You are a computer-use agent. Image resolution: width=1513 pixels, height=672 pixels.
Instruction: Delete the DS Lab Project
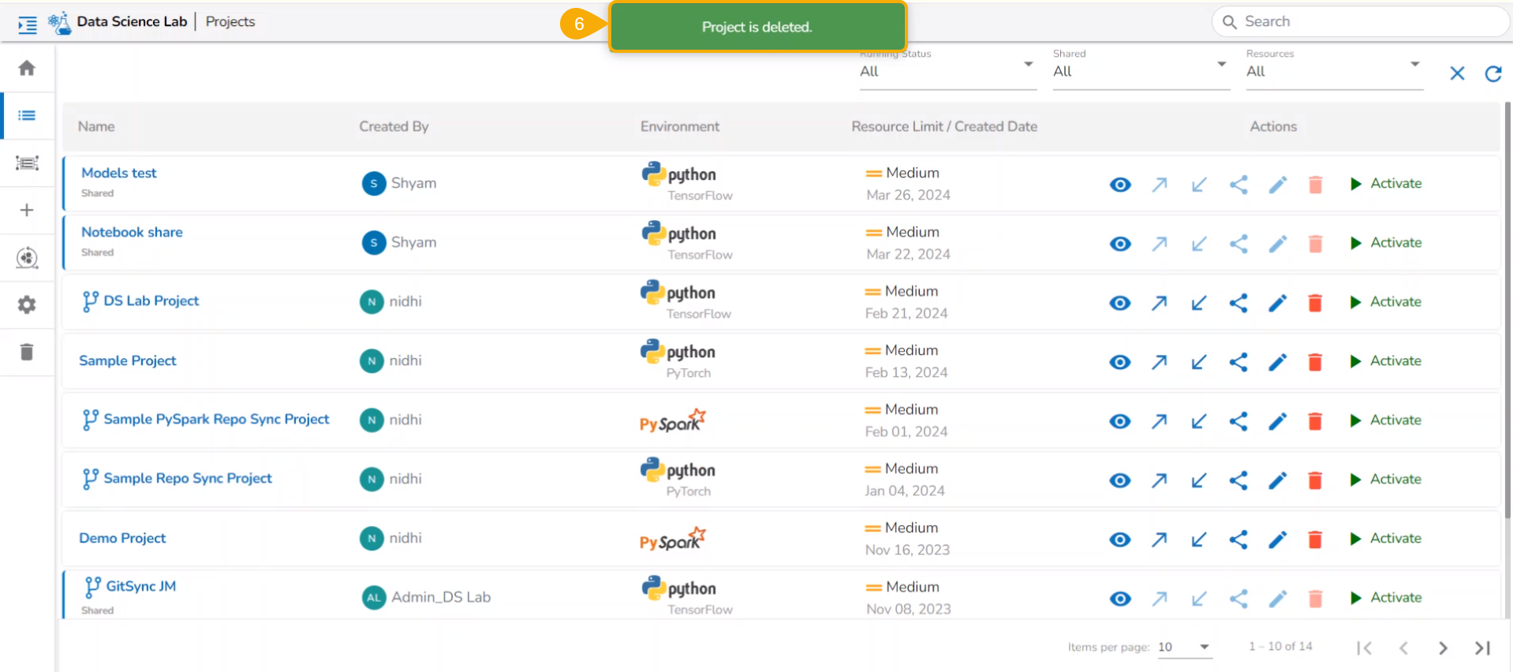click(1314, 303)
